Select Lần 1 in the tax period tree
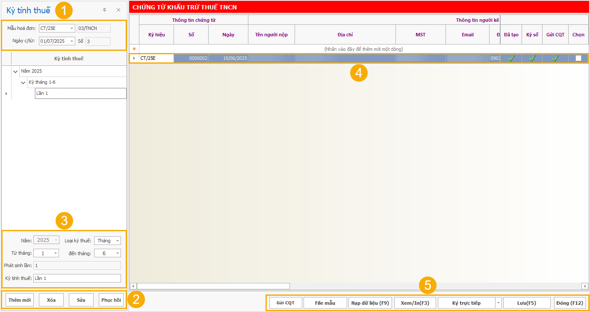Viewport: 590px width, 312px height. pyautogui.click(x=81, y=93)
